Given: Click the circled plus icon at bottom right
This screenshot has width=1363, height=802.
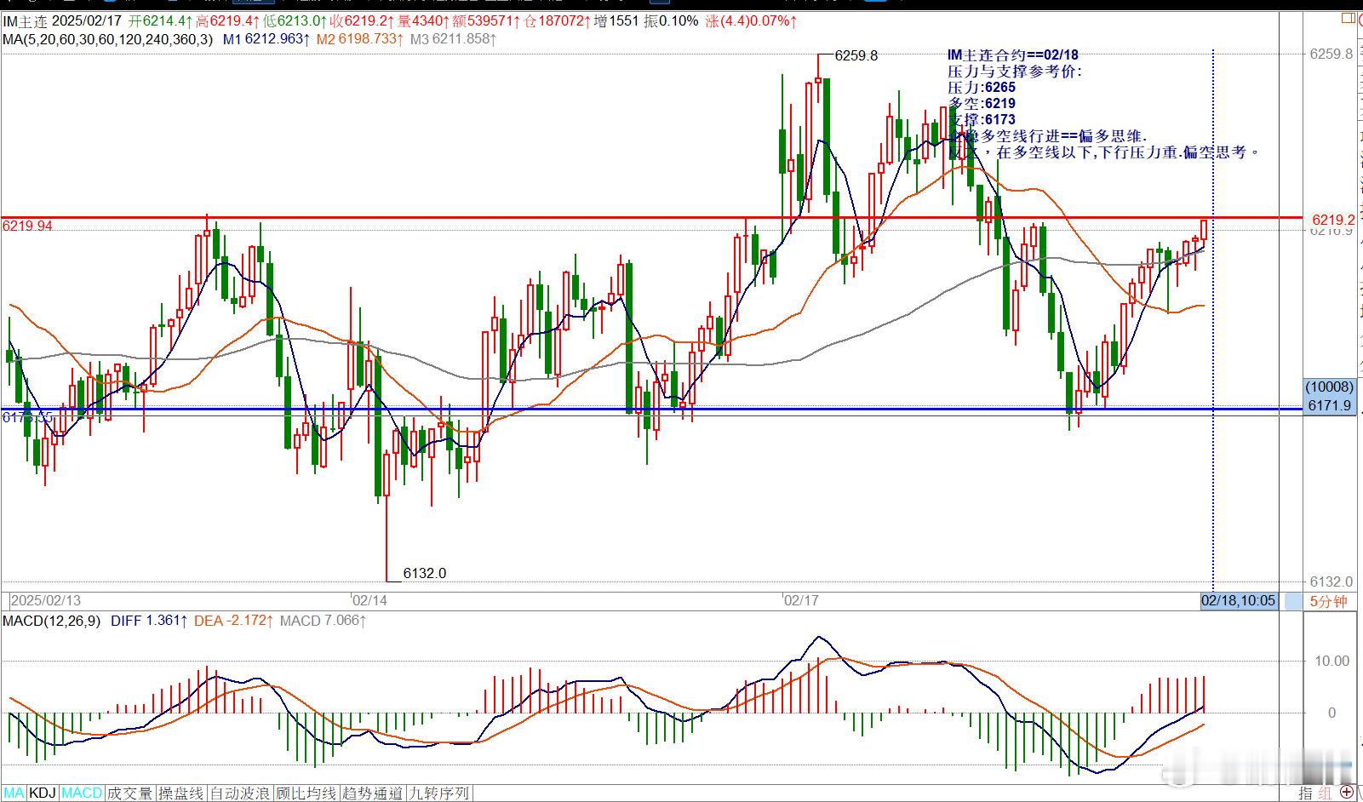Looking at the screenshot, I should point(1348,793).
